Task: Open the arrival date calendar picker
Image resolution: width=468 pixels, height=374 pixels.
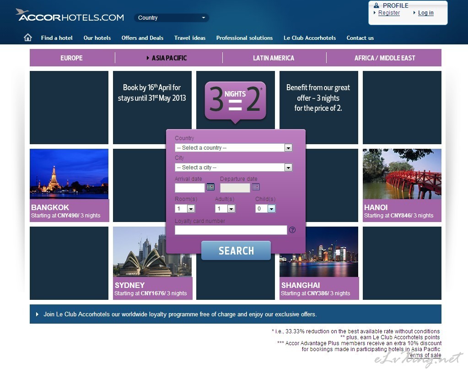Action: coord(210,187)
